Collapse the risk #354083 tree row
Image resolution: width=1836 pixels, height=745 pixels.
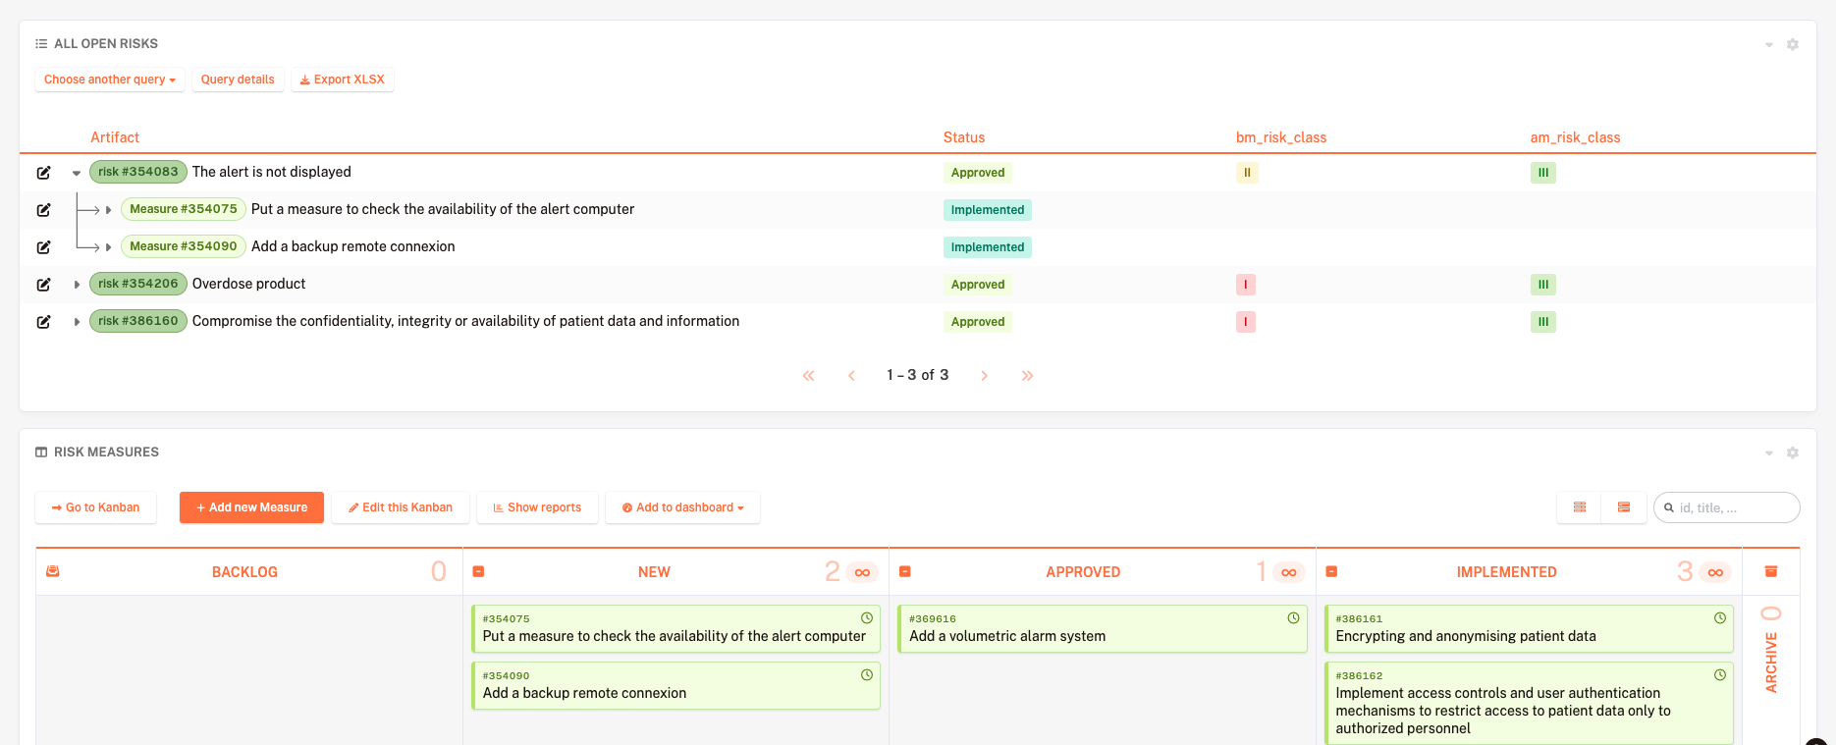click(77, 173)
